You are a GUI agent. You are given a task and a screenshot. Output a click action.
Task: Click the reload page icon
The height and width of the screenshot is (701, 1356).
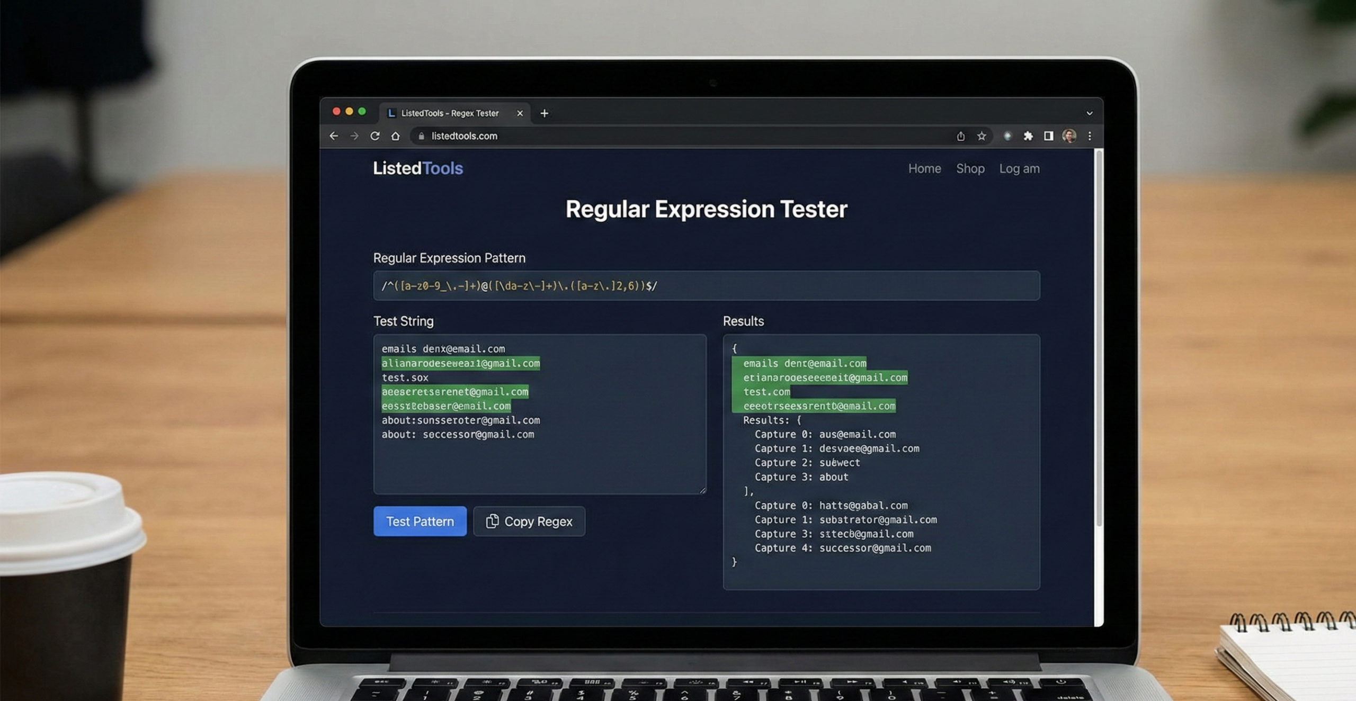coord(375,136)
